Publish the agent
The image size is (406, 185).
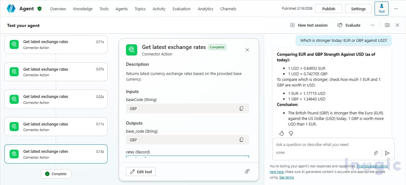329,8
